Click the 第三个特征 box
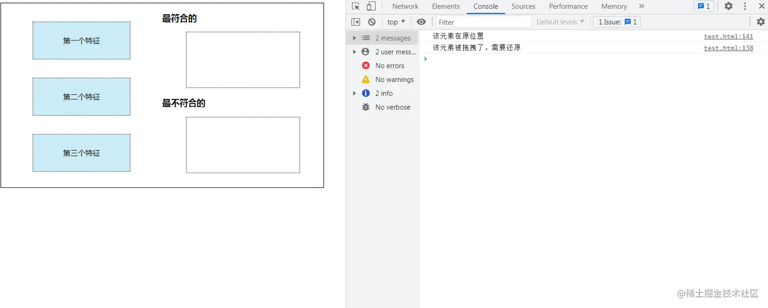This screenshot has height=308, width=768. 81,153
